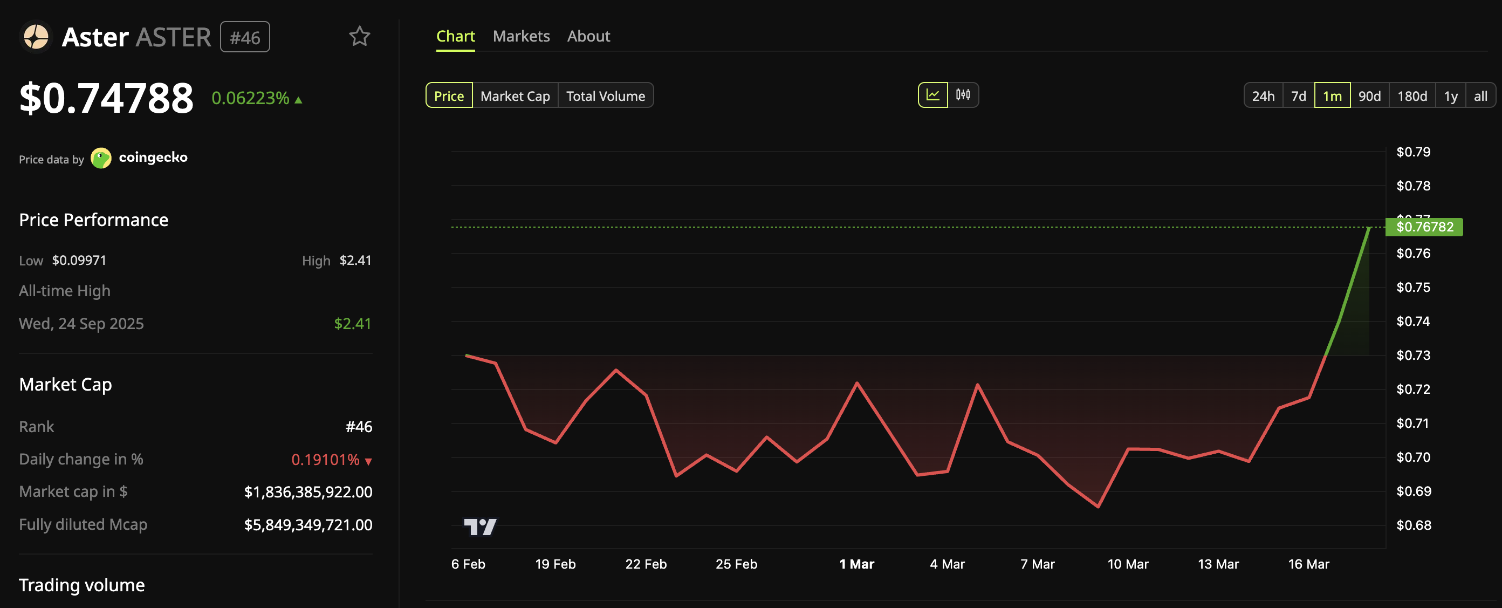Click the #46 rank badge

coord(245,37)
